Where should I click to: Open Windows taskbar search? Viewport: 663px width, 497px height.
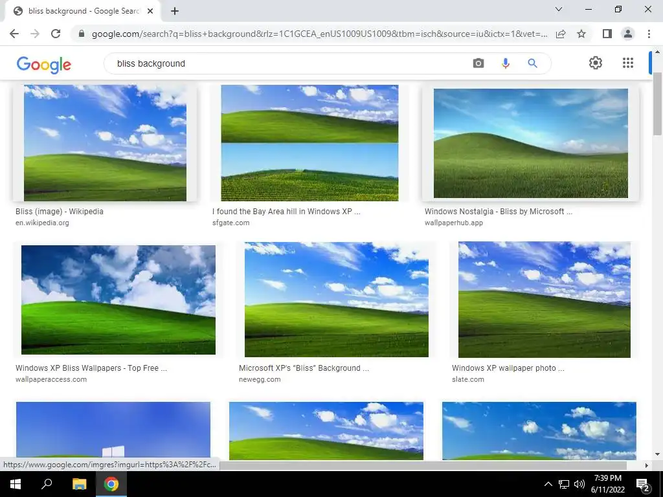click(x=47, y=484)
